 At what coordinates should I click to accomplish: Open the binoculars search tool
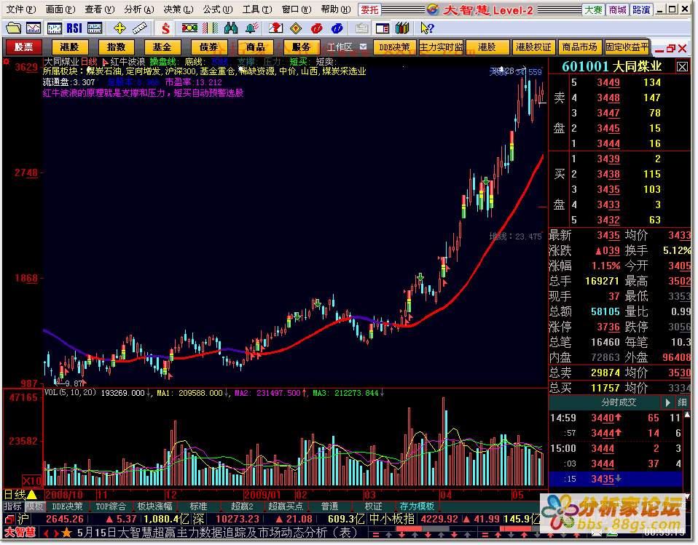(230, 28)
